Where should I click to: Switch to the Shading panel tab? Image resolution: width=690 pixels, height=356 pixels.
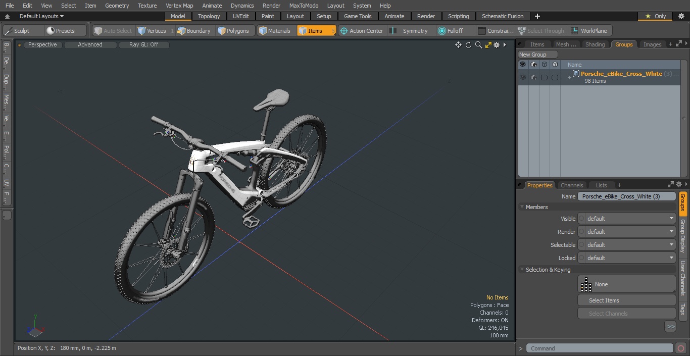(x=595, y=44)
